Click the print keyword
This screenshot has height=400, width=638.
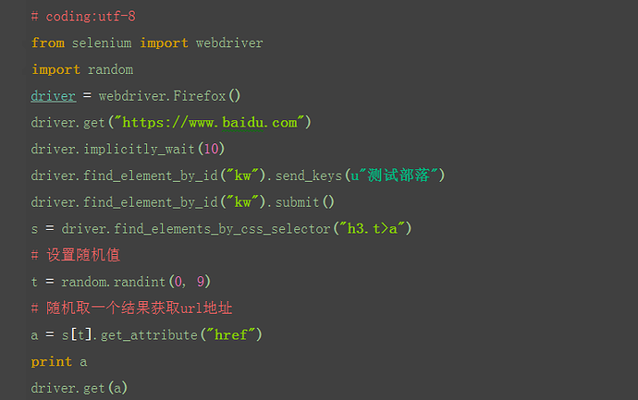[51, 361]
